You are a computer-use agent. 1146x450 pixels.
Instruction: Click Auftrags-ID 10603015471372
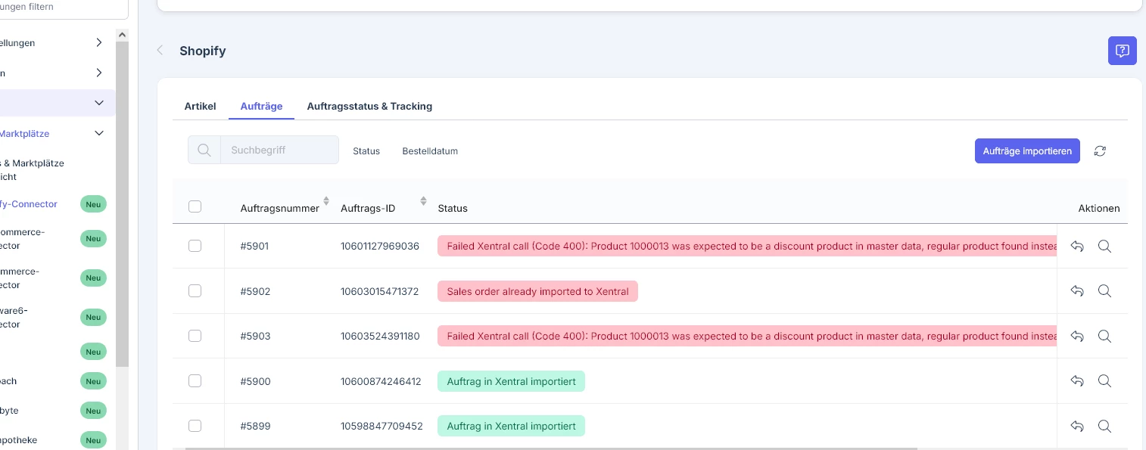[380, 291]
